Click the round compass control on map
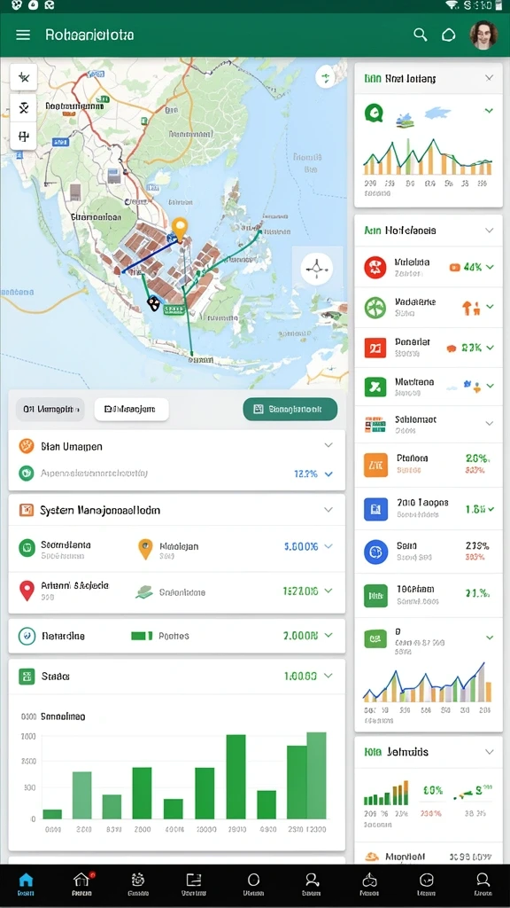Image resolution: width=510 pixels, height=908 pixels. tap(317, 268)
